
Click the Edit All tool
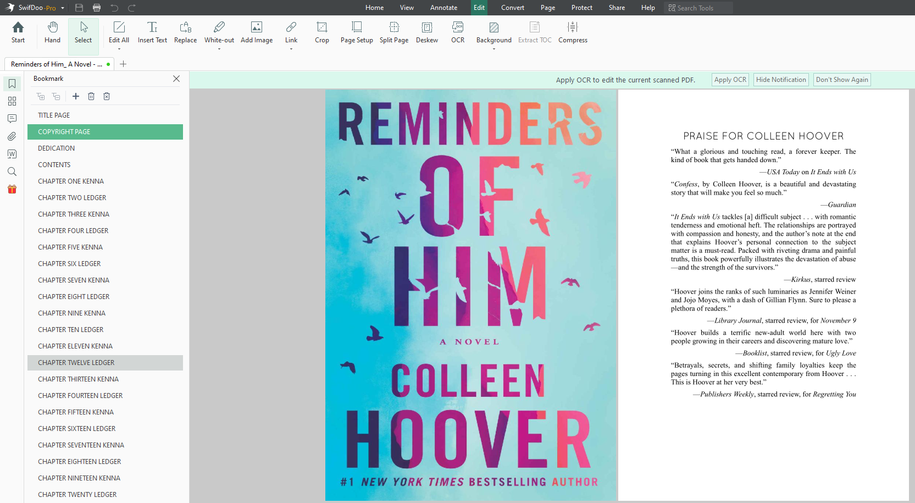[x=119, y=32]
